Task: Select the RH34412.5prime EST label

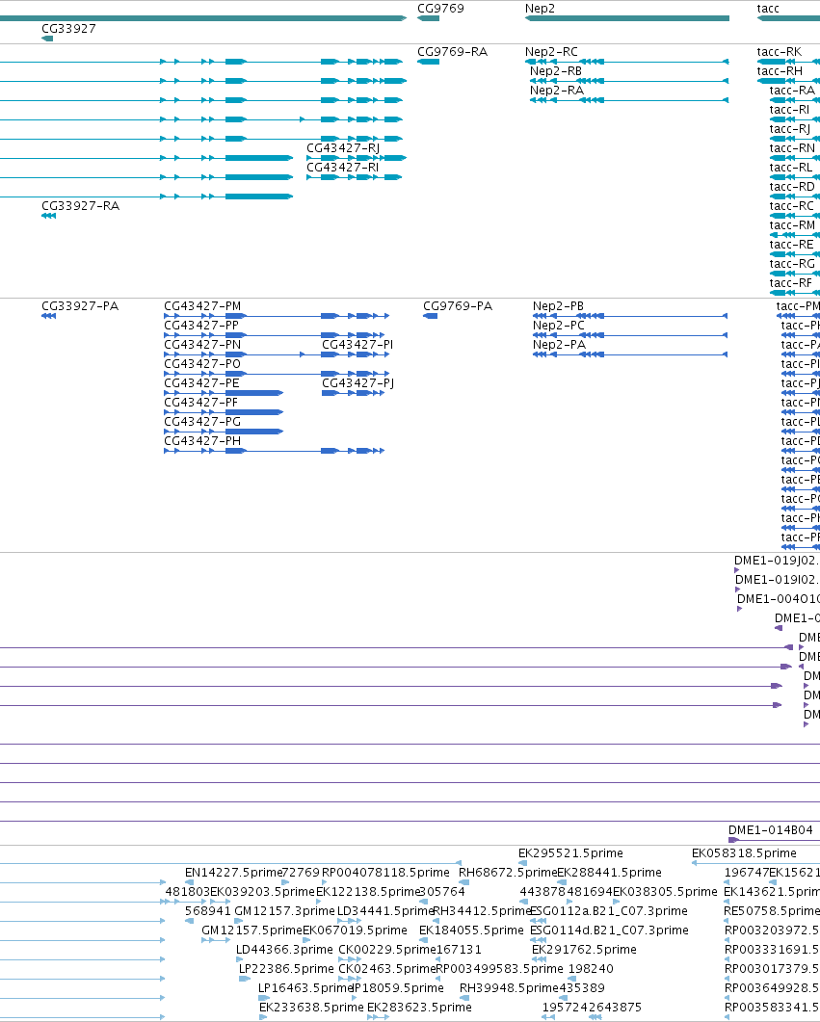Action: click(x=483, y=910)
